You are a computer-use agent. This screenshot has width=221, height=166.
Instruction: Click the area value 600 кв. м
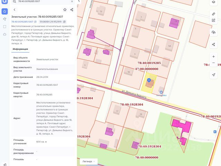pos(41,141)
